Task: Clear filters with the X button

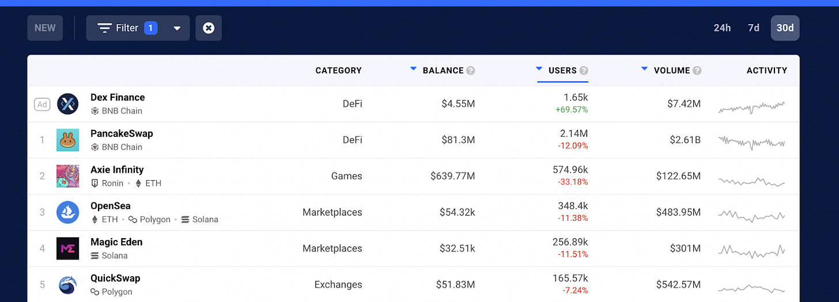Action: pos(209,28)
